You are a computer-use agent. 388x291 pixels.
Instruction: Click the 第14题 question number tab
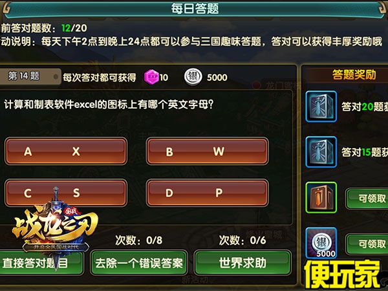click(30, 76)
